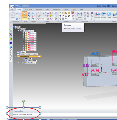Viewport: 117px width, 120px height.
Task: Switch to the Inspect ribbon tab
Action: 66,9
